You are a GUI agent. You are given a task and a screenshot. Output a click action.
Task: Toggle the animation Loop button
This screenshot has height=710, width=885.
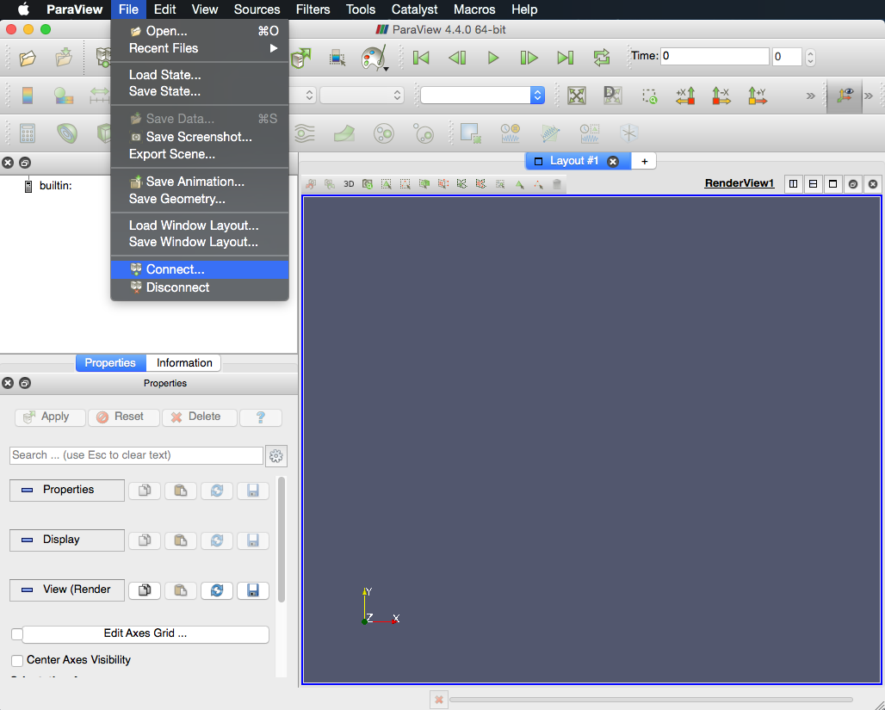pos(601,58)
